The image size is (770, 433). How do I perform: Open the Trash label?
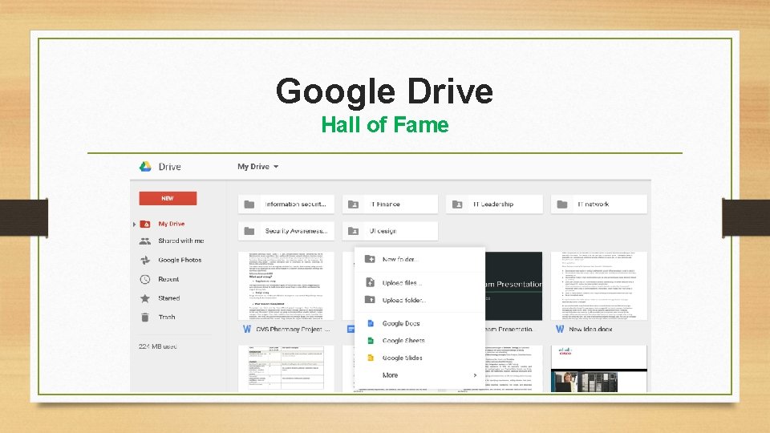167,318
